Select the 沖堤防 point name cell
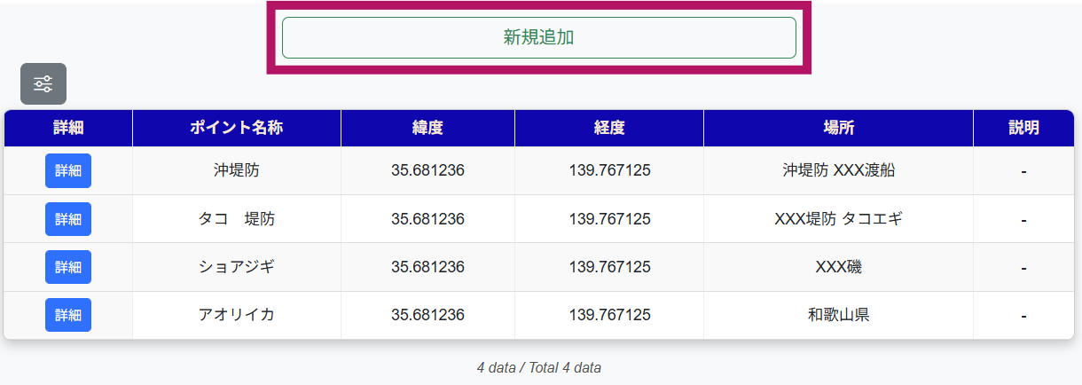Viewport: 1082px width, 385px height. pyautogui.click(x=236, y=170)
